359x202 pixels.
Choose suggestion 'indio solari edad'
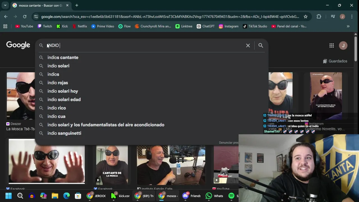[151, 100]
